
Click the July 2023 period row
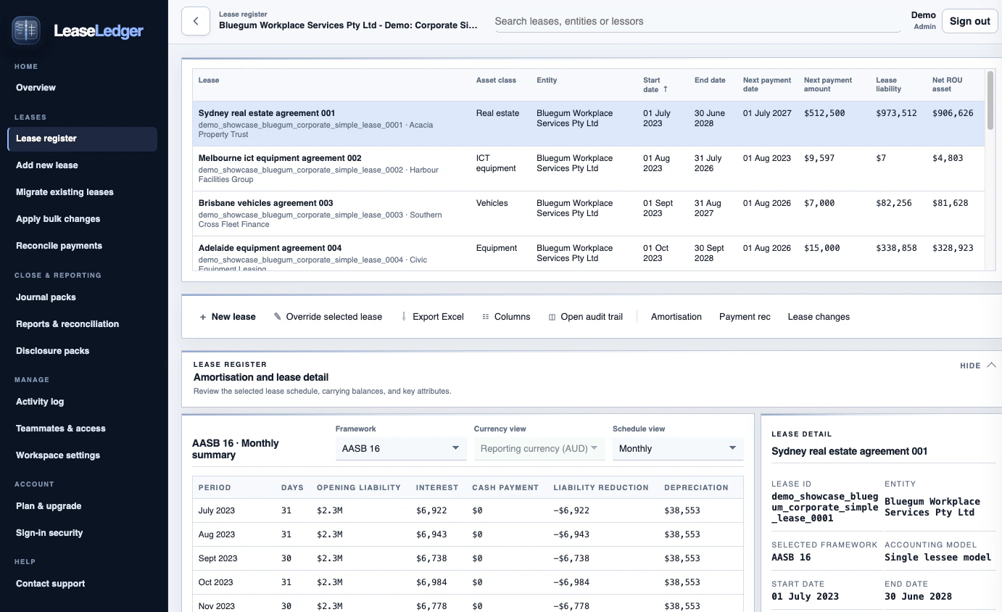[x=468, y=510]
